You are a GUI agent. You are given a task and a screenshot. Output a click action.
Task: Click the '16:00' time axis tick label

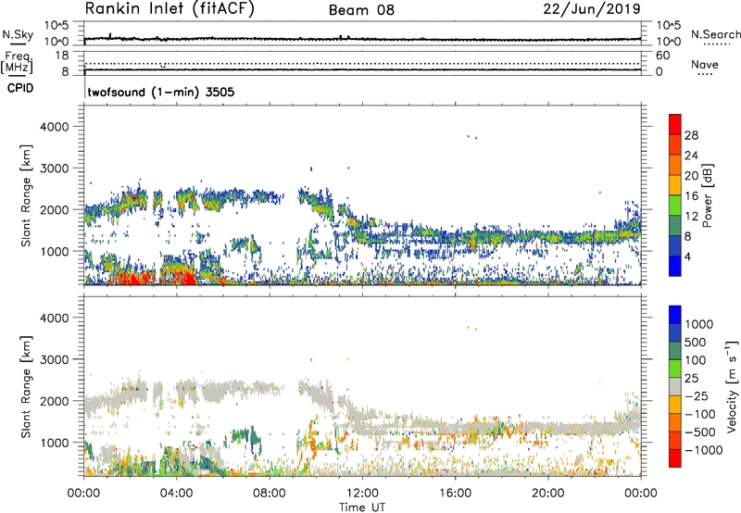(455, 494)
